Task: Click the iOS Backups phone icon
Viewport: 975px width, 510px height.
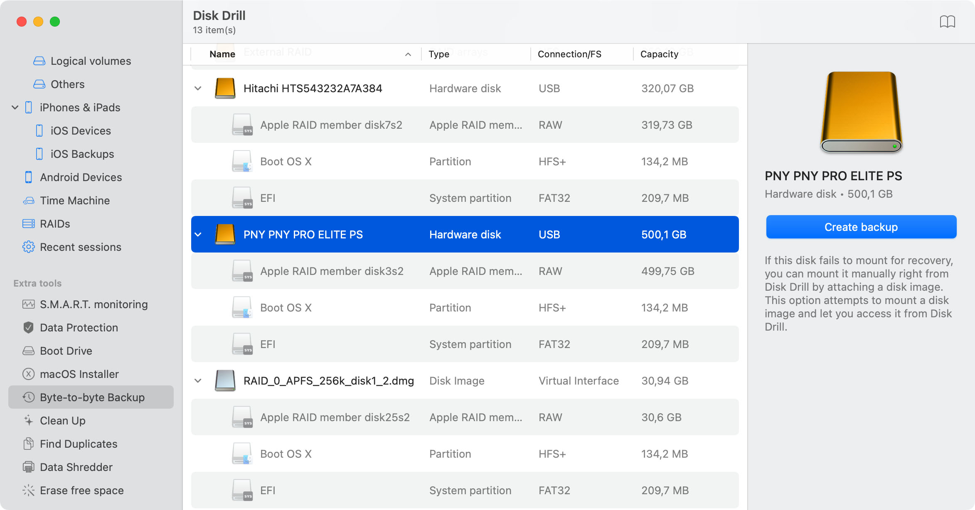Action: (x=39, y=154)
